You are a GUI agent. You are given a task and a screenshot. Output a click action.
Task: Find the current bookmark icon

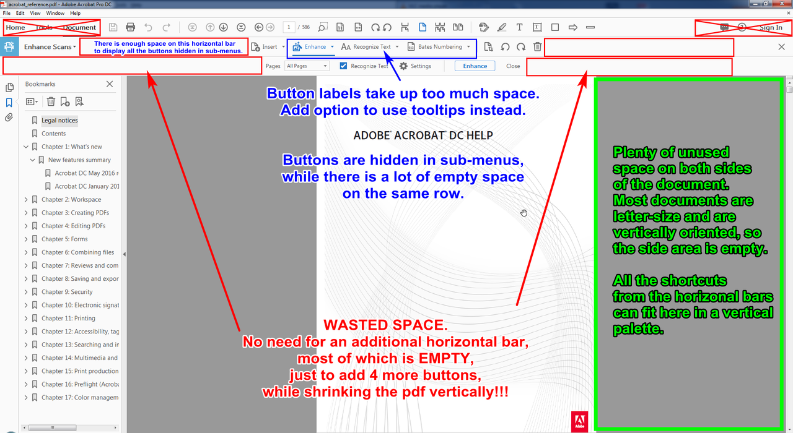click(x=79, y=101)
